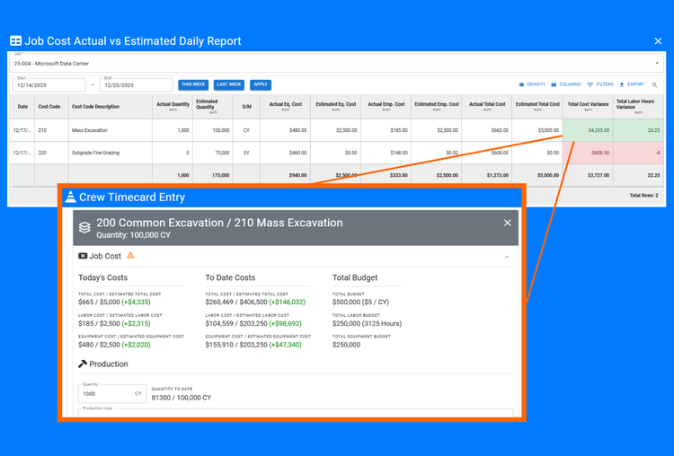Click the production Quantity input field
This screenshot has width=674, height=456.
[x=112, y=393]
